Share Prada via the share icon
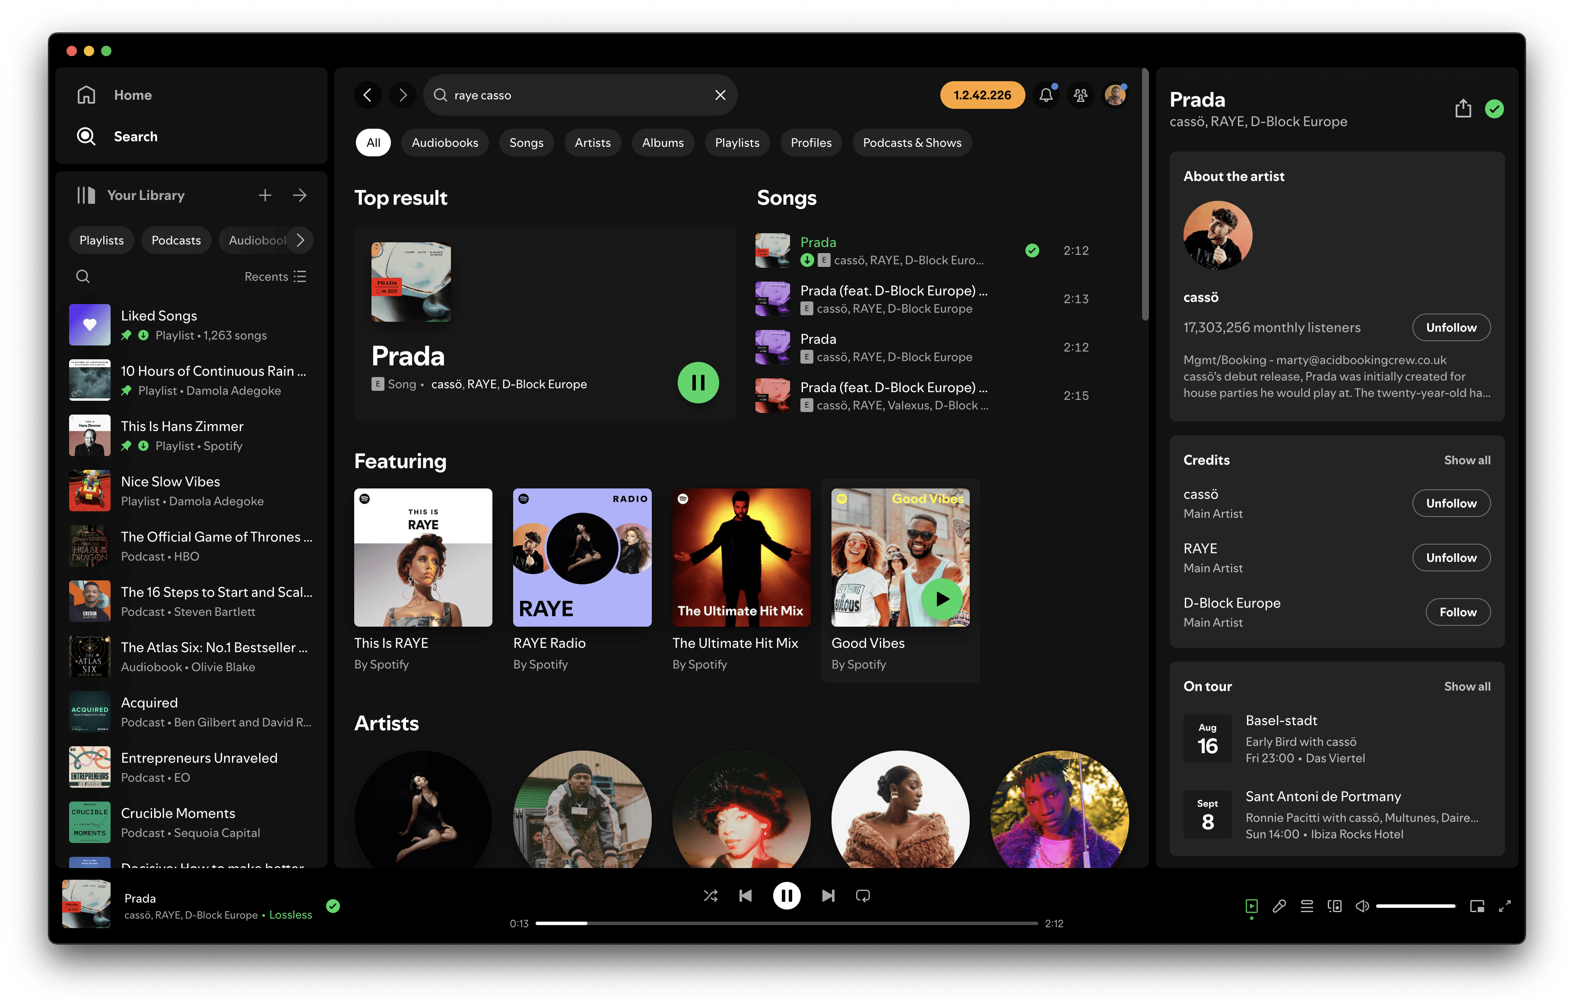 pos(1463,109)
